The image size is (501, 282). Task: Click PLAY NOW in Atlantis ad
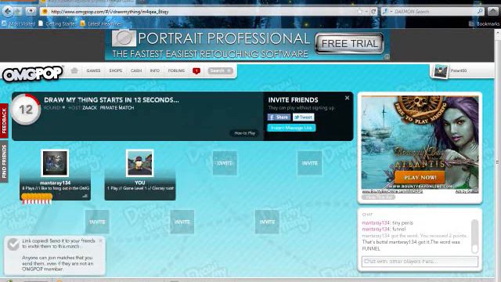(420, 177)
